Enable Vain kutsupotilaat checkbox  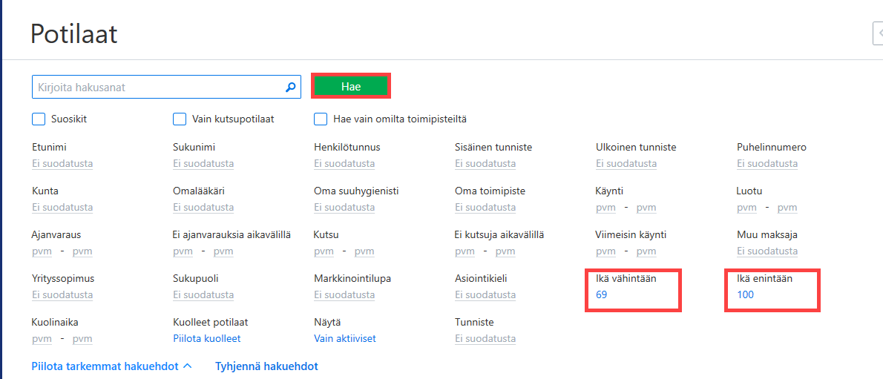click(x=180, y=119)
